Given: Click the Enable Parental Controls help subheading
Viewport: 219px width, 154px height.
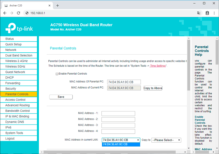Looking at the screenshot, I should coord(200,120).
